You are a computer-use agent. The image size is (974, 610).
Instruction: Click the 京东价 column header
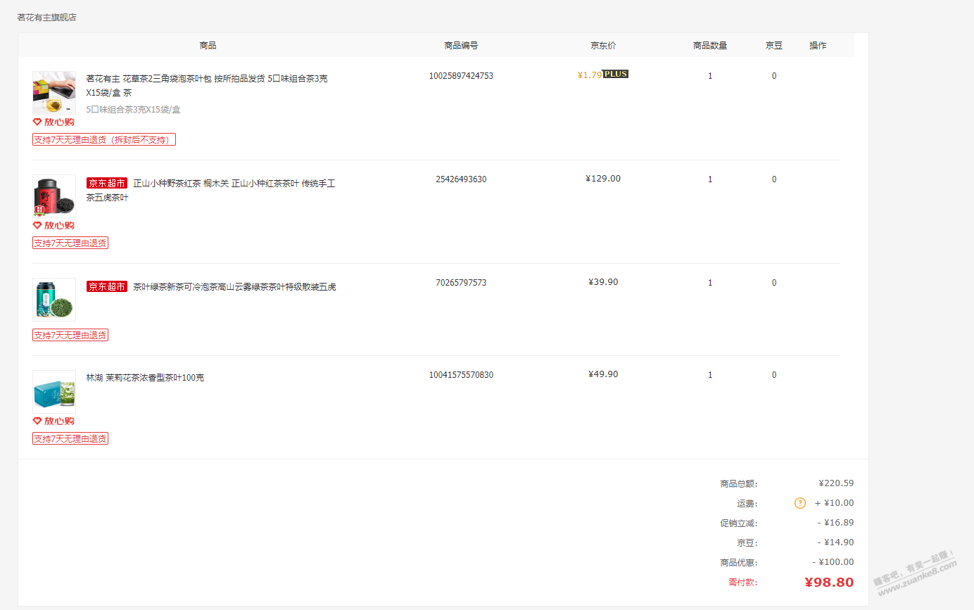coord(603,45)
